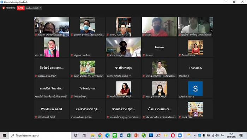Click muted mic icon on Look Nike
Image resolution: width=247 pixels, height=139 pixels.
pos(180,117)
